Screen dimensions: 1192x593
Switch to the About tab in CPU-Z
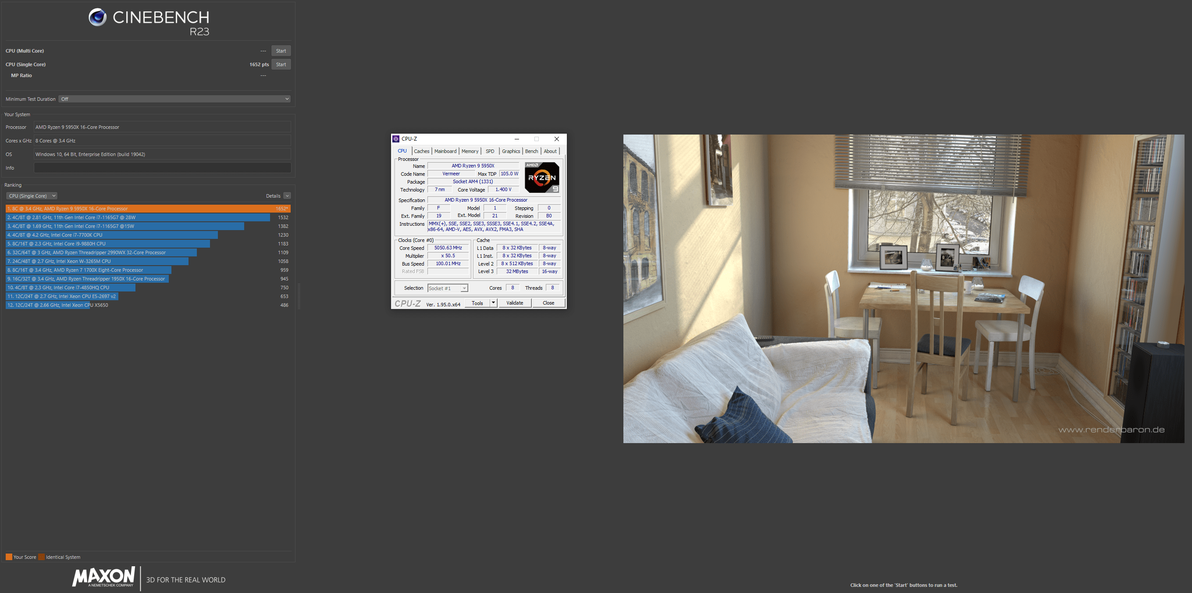coord(550,151)
